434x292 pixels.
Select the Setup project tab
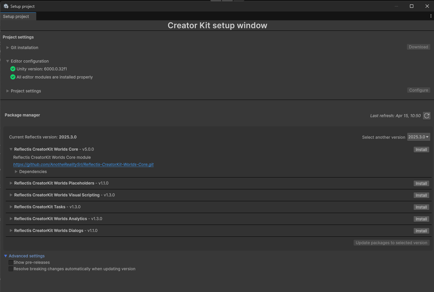[16, 17]
